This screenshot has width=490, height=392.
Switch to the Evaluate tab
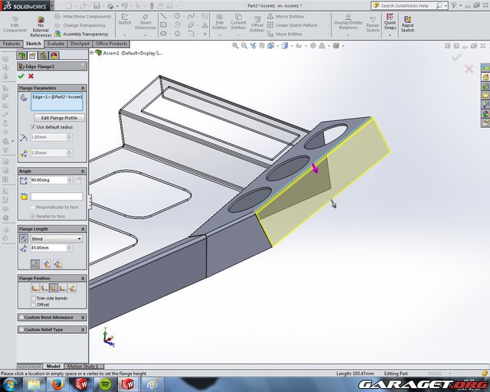pos(56,44)
